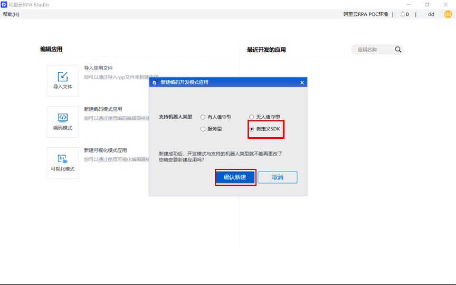
Task: Click the 取消 button
Action: [x=278, y=177]
